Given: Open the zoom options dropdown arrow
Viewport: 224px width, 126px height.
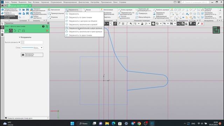Looking at the screenshot, I should tap(139, 24).
